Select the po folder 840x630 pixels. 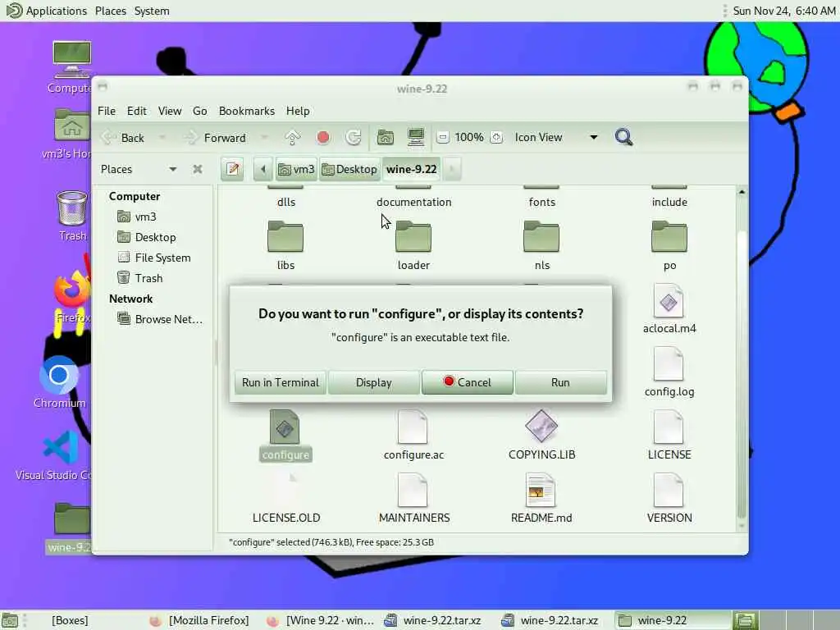669,237
